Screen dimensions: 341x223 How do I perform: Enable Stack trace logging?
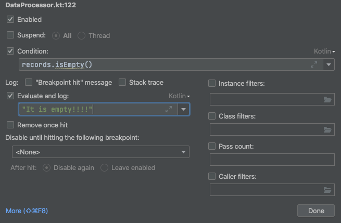(x=122, y=82)
